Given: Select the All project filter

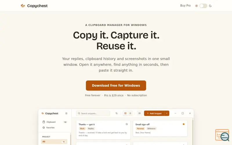Looking at the screenshot, I should point(54,142).
